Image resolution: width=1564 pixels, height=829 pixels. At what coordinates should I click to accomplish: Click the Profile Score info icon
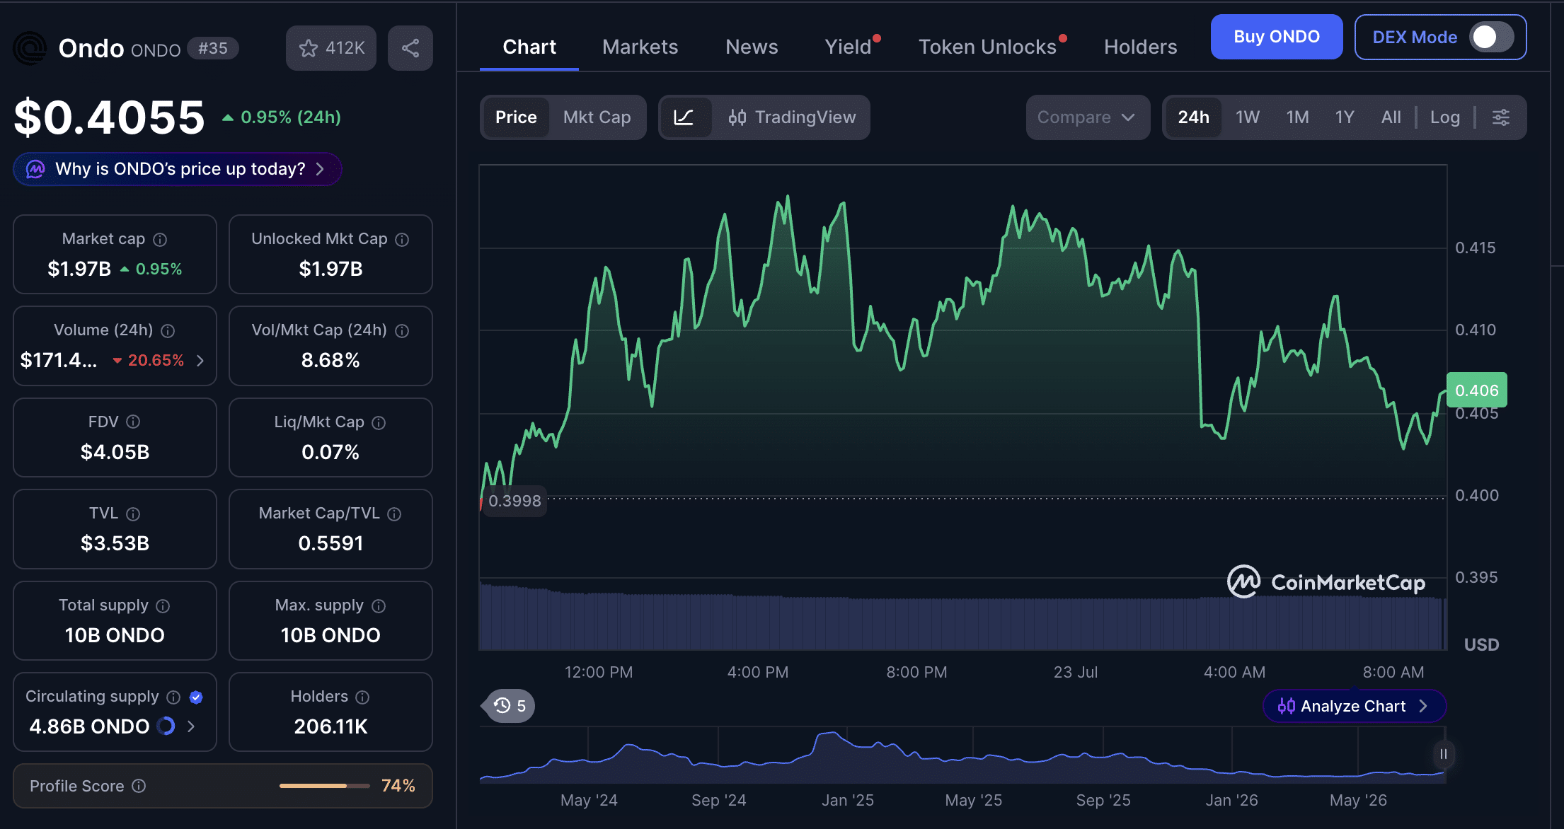click(x=139, y=786)
